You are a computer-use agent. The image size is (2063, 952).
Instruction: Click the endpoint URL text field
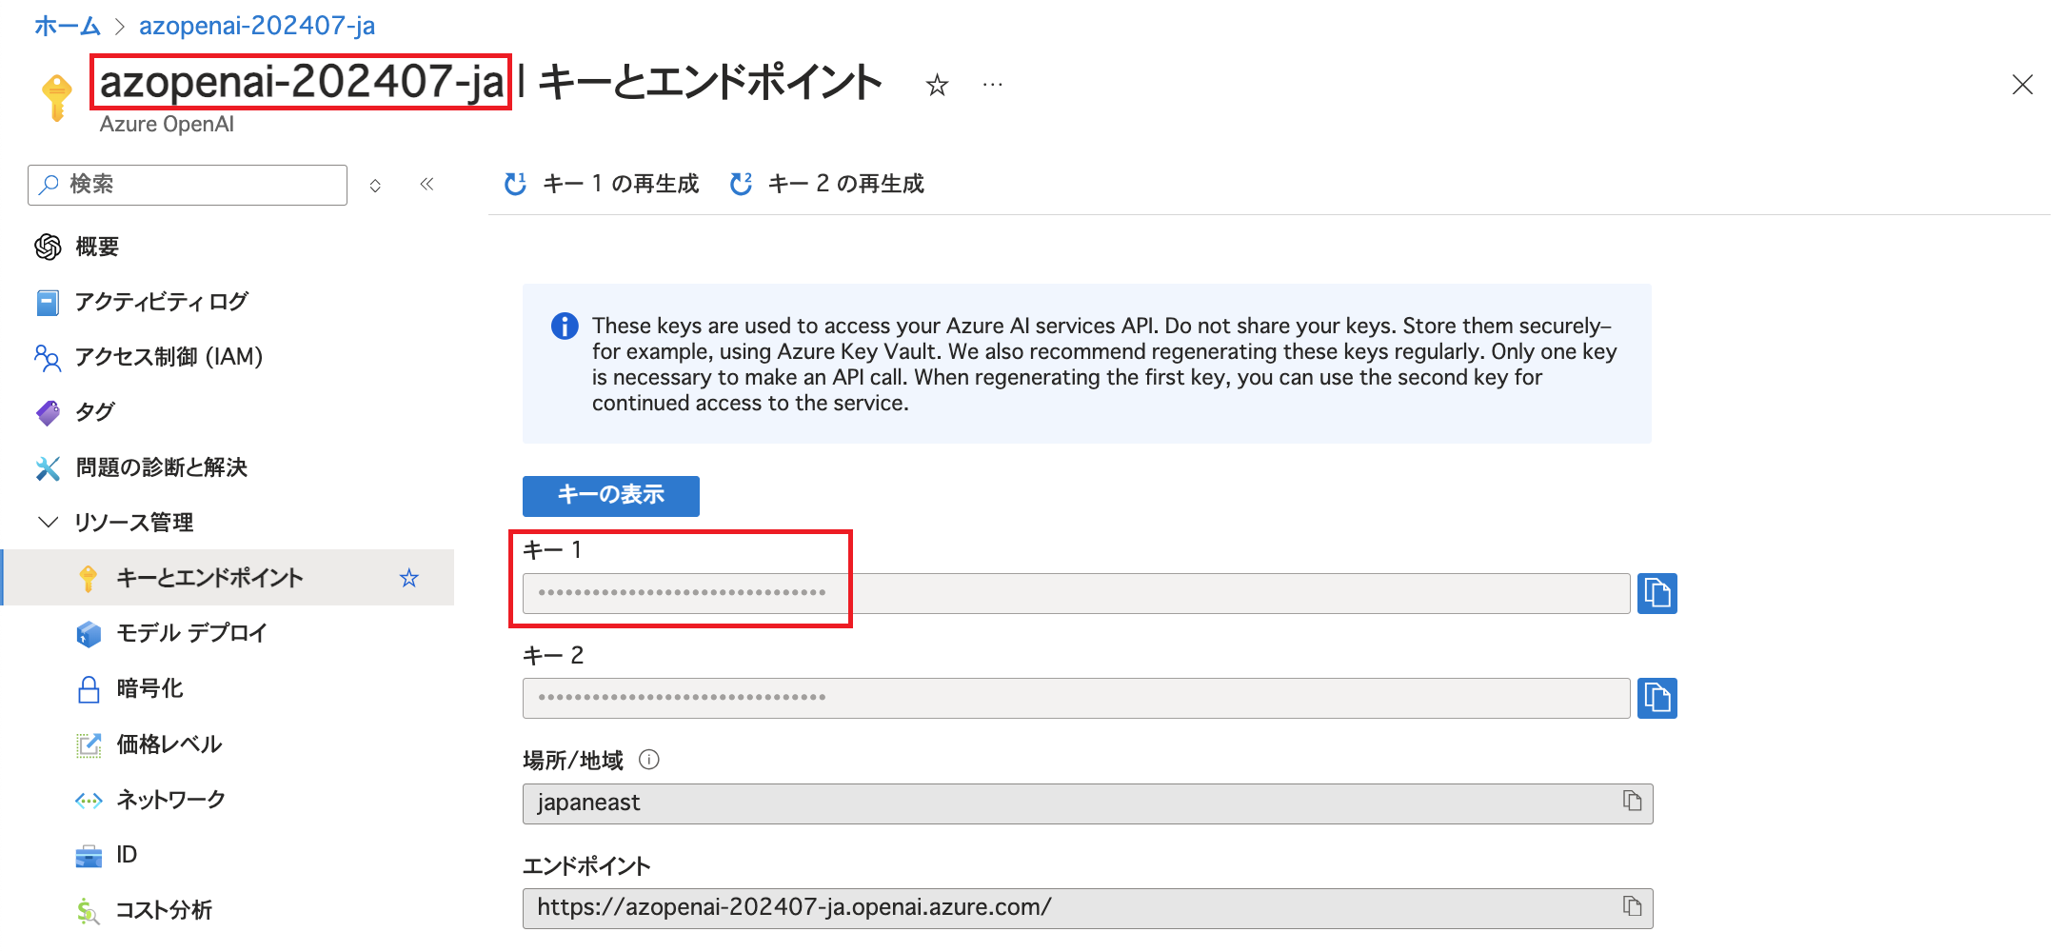coord(1088,908)
